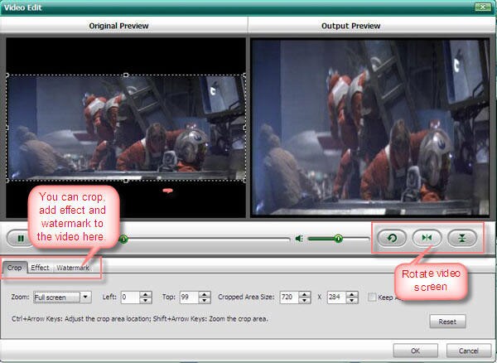Decrease the cropped area width
497x363 pixels.
point(305,301)
